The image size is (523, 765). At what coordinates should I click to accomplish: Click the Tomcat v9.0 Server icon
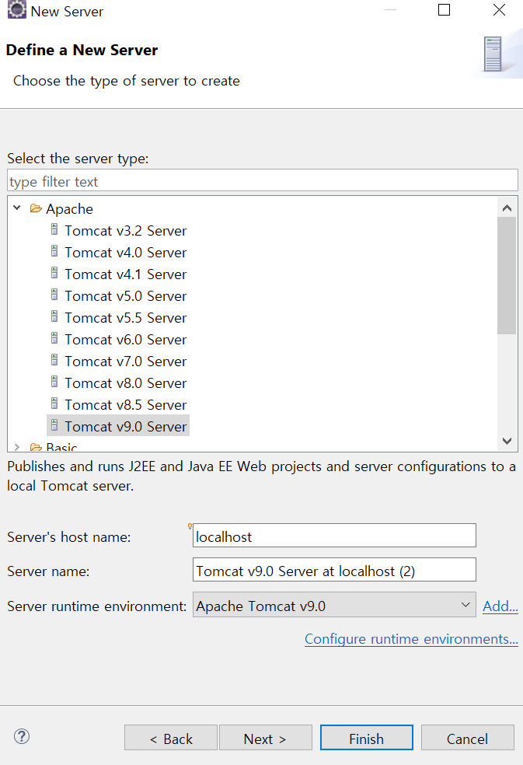click(54, 425)
